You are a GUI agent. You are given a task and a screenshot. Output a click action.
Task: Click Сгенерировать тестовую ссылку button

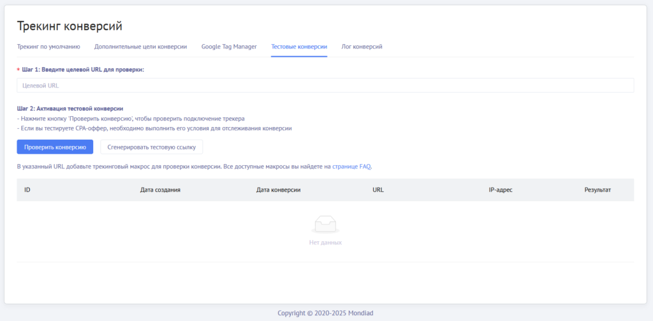click(x=151, y=147)
